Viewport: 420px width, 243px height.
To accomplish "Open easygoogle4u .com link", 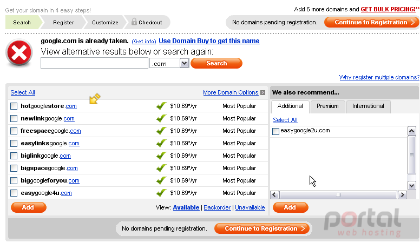I will (66, 193).
